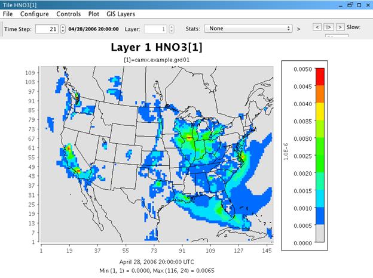
Task: Click the Min/Max values footer text
Action: click(157, 271)
